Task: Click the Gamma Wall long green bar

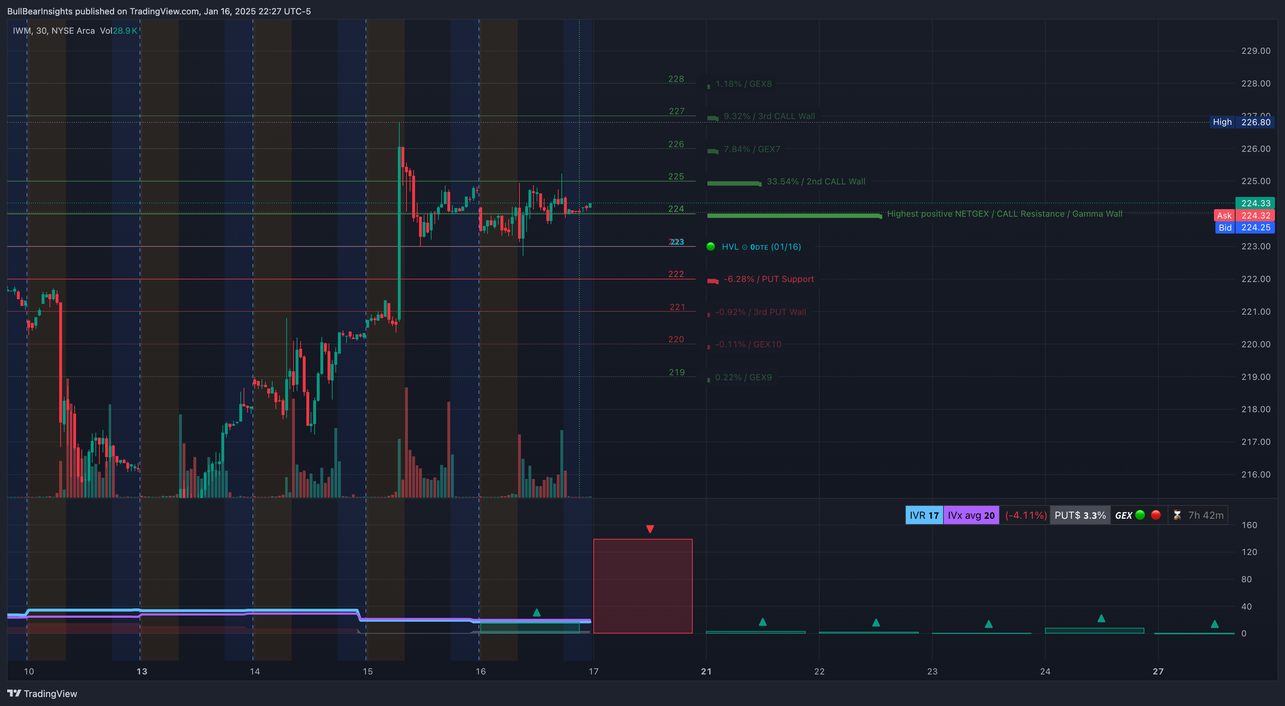Action: [795, 216]
